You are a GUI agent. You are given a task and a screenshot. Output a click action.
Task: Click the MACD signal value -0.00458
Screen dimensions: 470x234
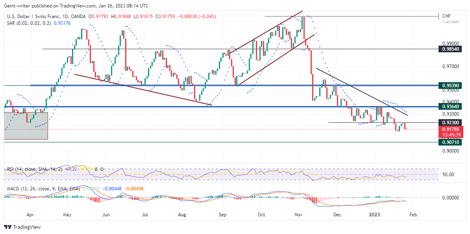click(x=134, y=189)
